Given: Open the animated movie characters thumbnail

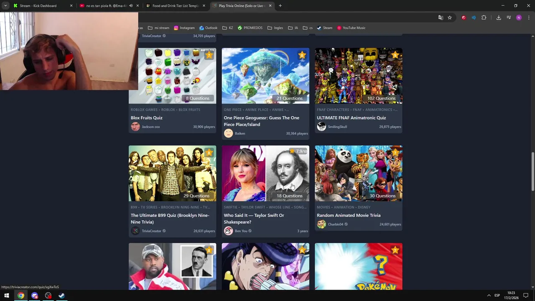Looking at the screenshot, I should tap(359, 173).
